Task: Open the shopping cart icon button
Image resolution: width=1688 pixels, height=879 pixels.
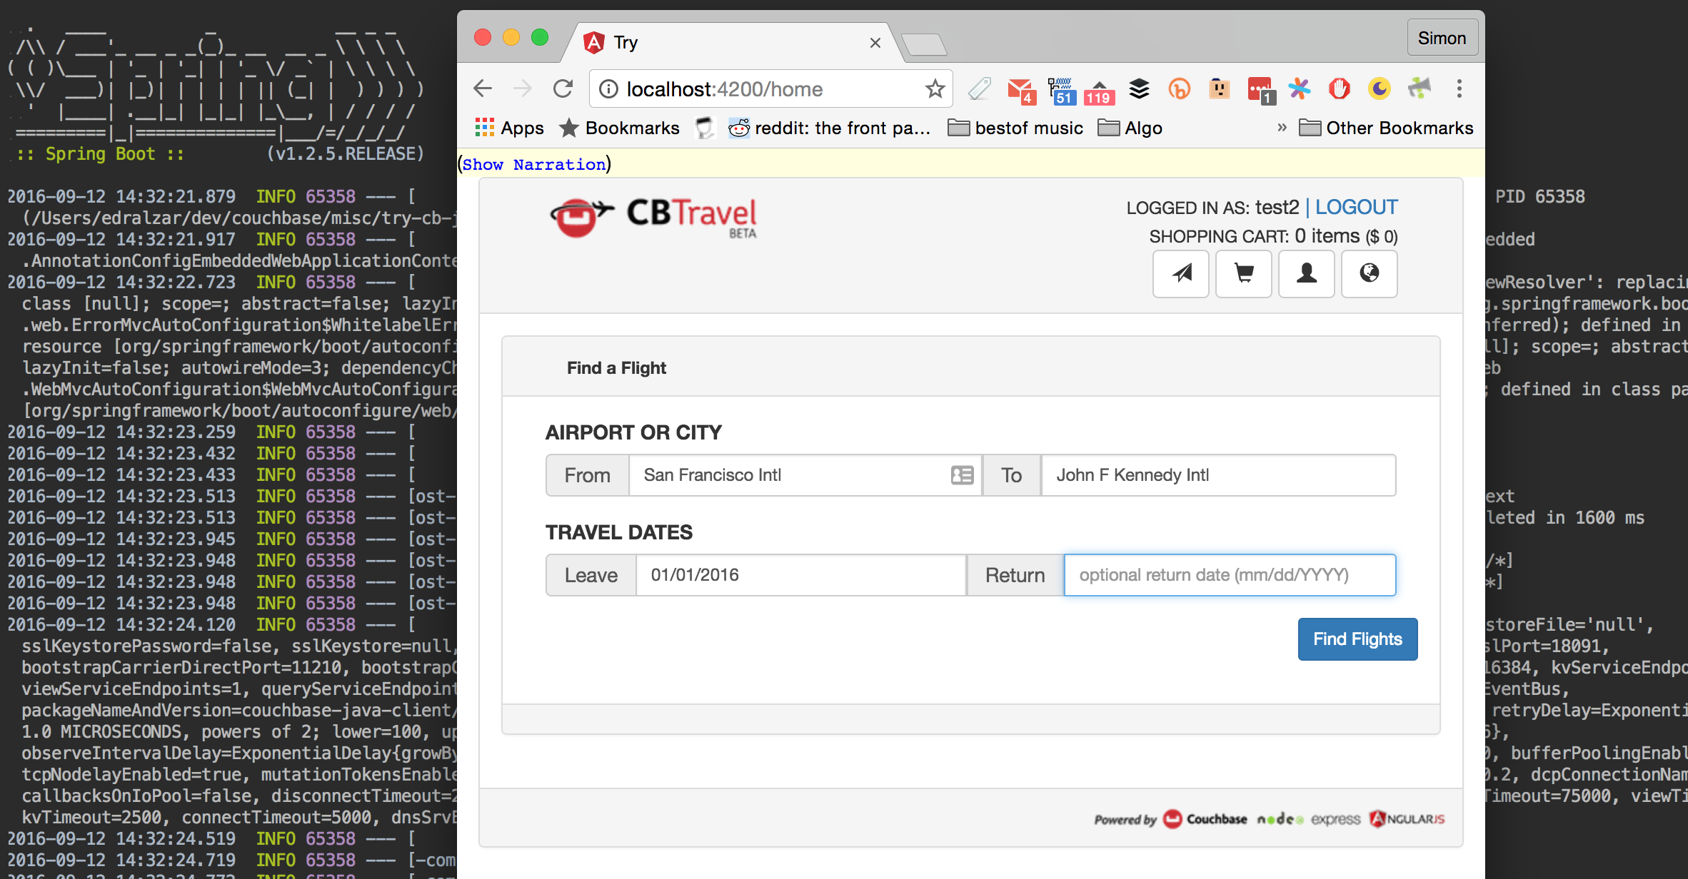Action: coord(1244,273)
